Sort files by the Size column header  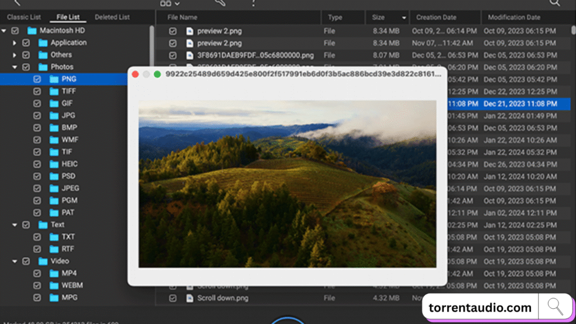[379, 17]
